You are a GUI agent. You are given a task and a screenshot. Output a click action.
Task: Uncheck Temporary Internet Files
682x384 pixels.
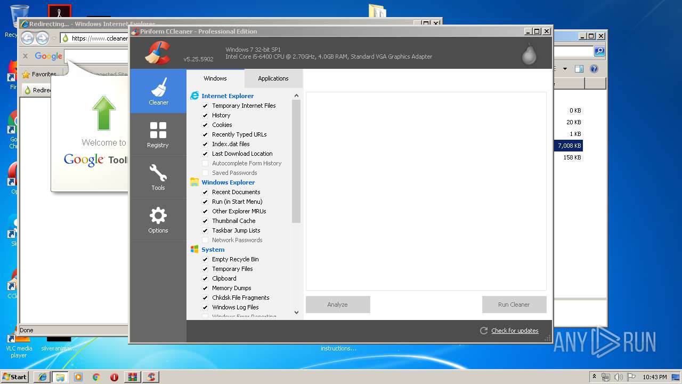tap(205, 106)
